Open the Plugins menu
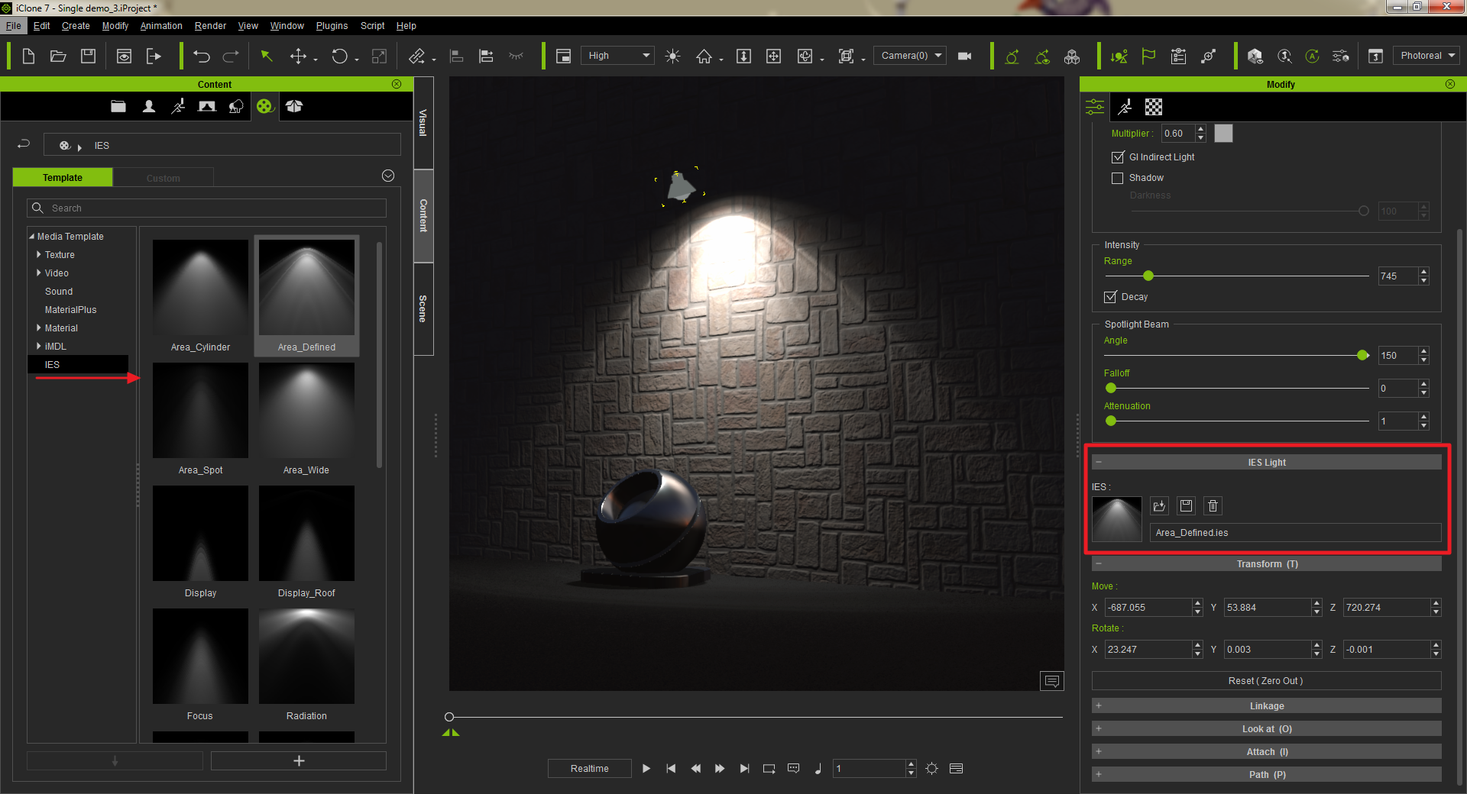Screen dimensions: 1467x794 [x=332, y=26]
